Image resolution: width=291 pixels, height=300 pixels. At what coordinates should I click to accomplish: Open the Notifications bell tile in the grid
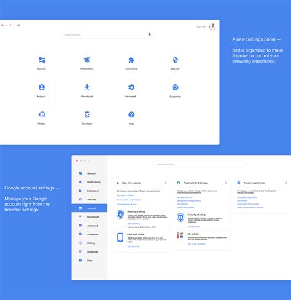pos(87,63)
